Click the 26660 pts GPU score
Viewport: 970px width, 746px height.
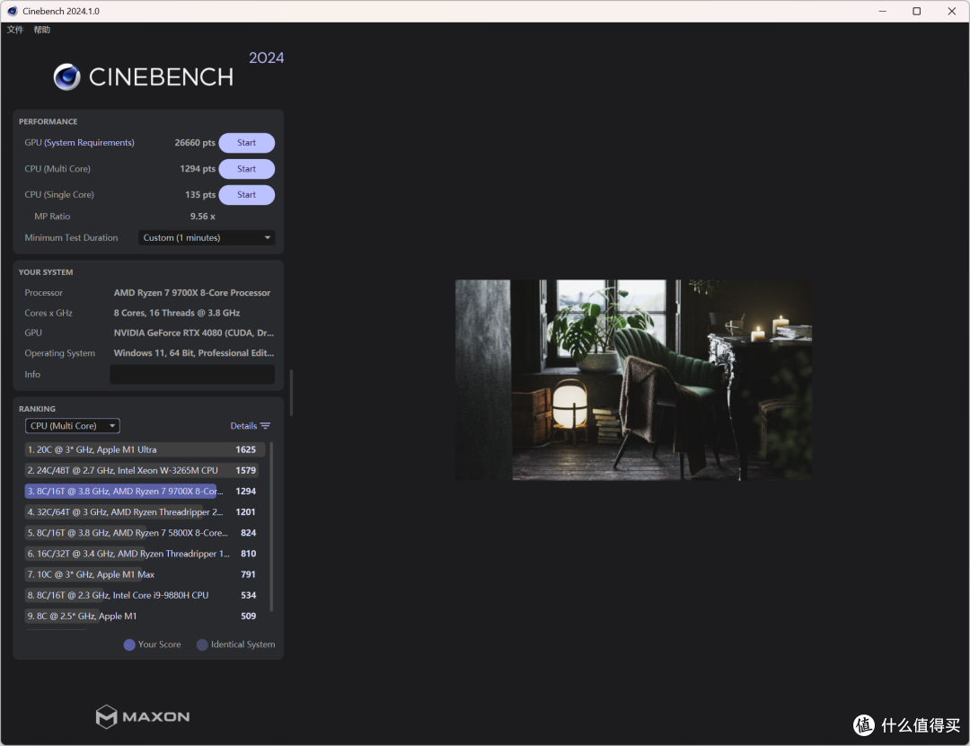click(x=195, y=142)
